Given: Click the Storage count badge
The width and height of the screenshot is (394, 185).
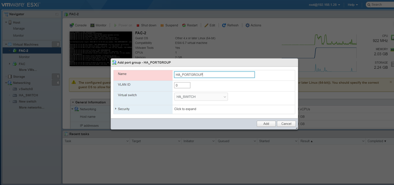Looking at the screenshot, I should coord(56,76).
